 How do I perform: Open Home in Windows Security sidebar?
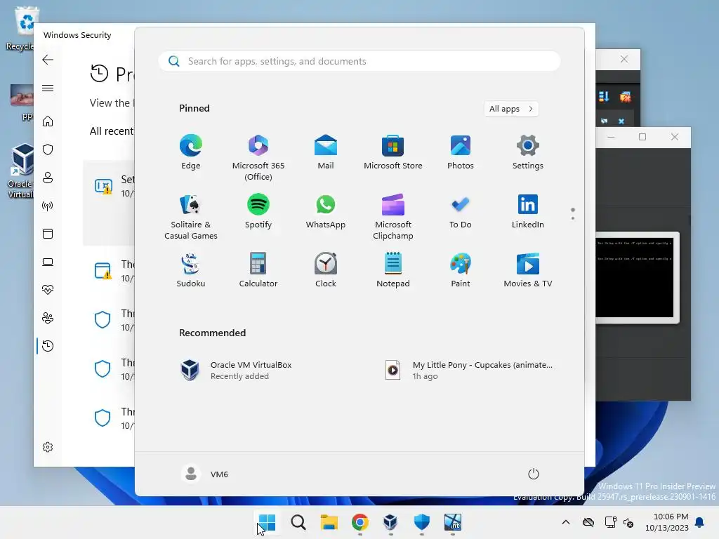[x=48, y=121]
